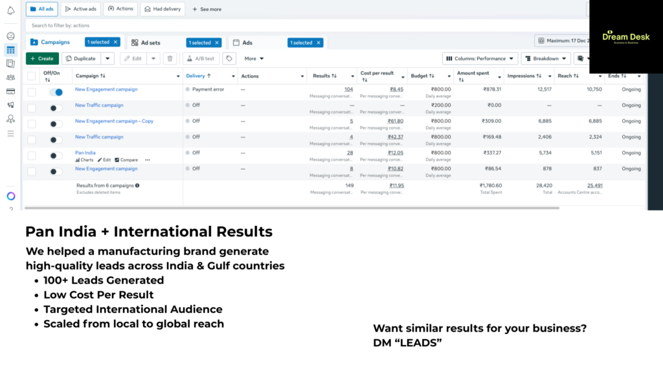Click the trash delete icon in toolbar
The height and width of the screenshot is (373, 663).
coord(170,59)
